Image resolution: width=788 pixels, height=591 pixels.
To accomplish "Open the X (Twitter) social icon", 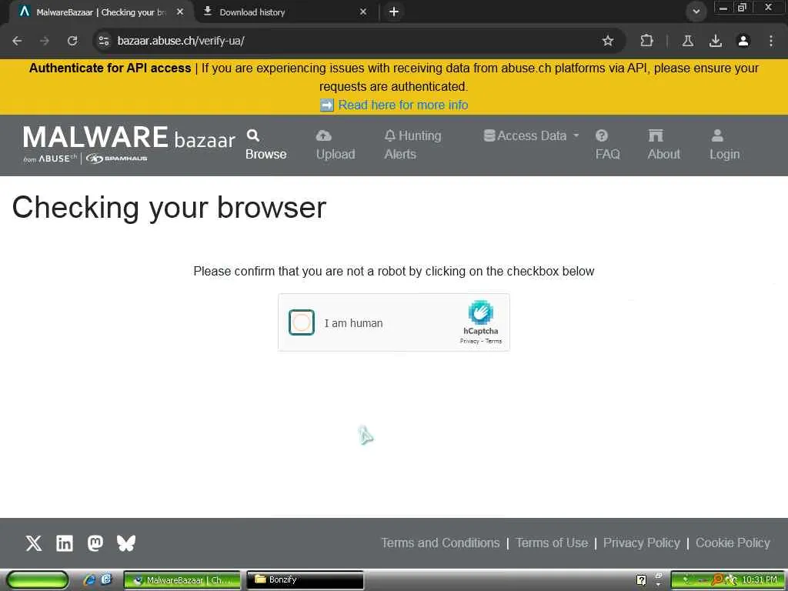I will click(34, 543).
